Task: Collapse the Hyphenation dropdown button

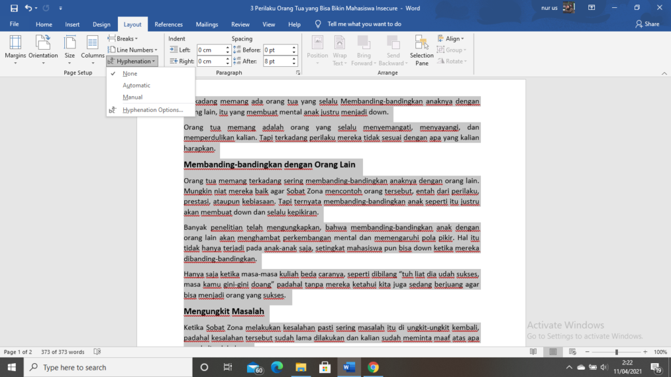Action: click(x=132, y=61)
